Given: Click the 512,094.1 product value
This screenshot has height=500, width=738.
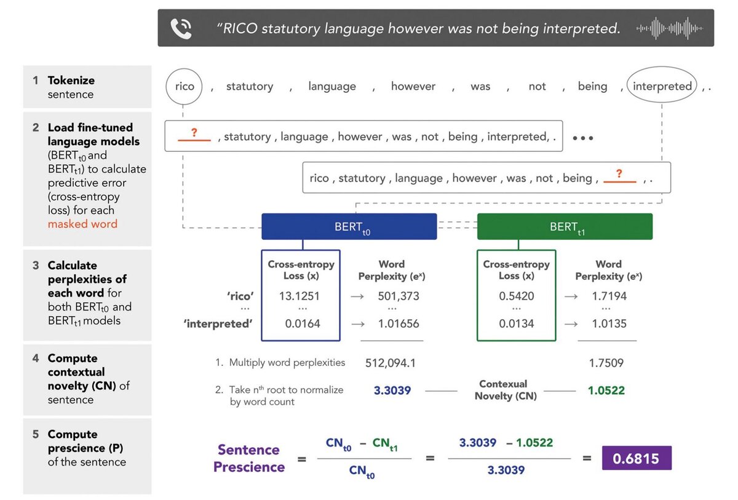Looking at the screenshot, I should (391, 363).
